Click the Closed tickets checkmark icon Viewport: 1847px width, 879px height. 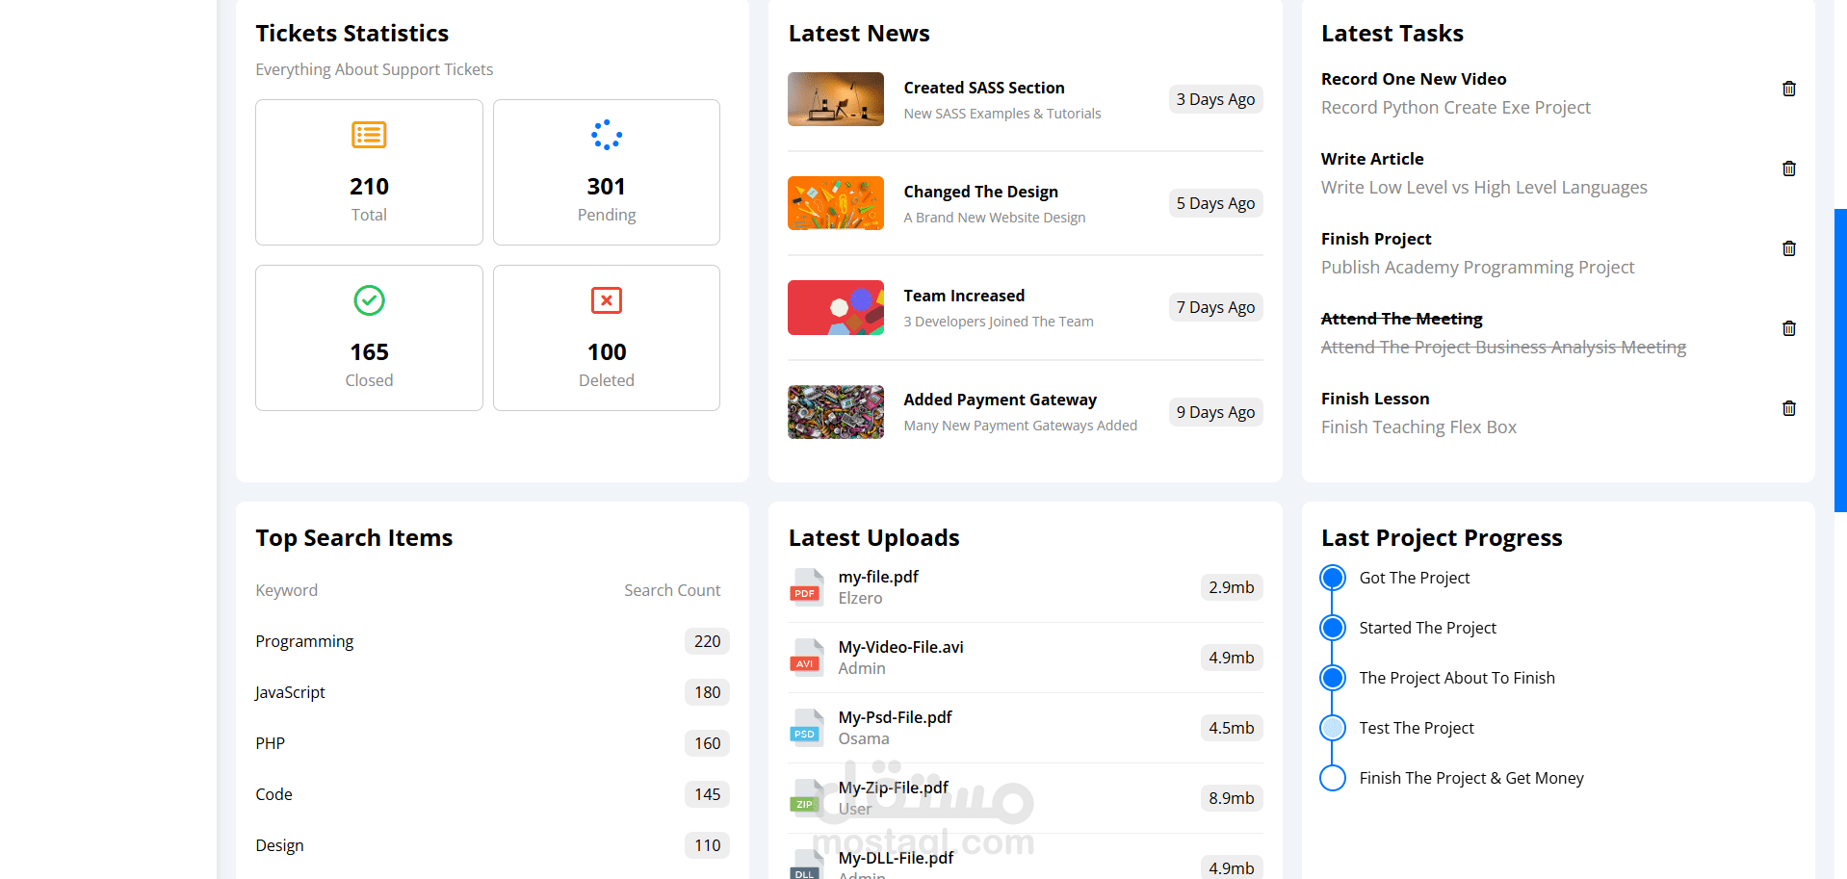pyautogui.click(x=369, y=300)
